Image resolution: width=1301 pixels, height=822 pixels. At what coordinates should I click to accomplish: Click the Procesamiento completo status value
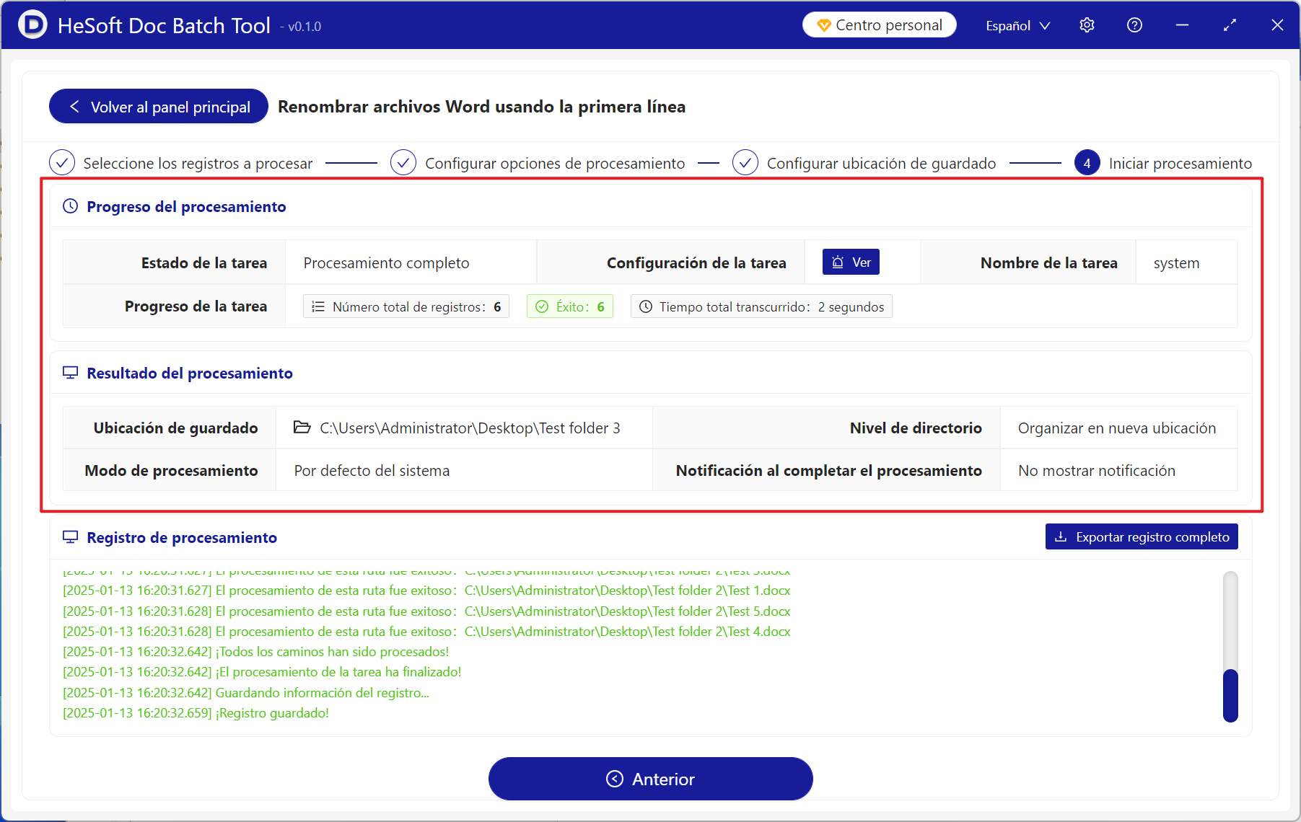click(386, 263)
